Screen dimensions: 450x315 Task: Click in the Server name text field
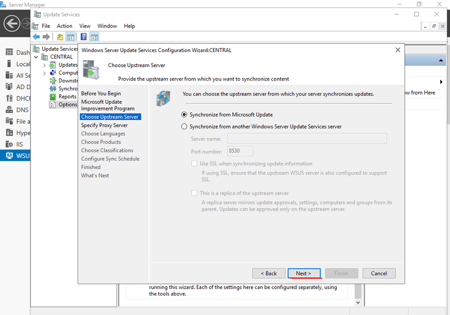[307, 138]
